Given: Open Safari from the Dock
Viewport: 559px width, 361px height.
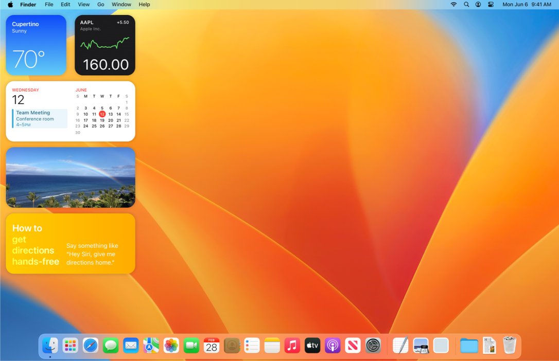Looking at the screenshot, I should (x=91, y=346).
